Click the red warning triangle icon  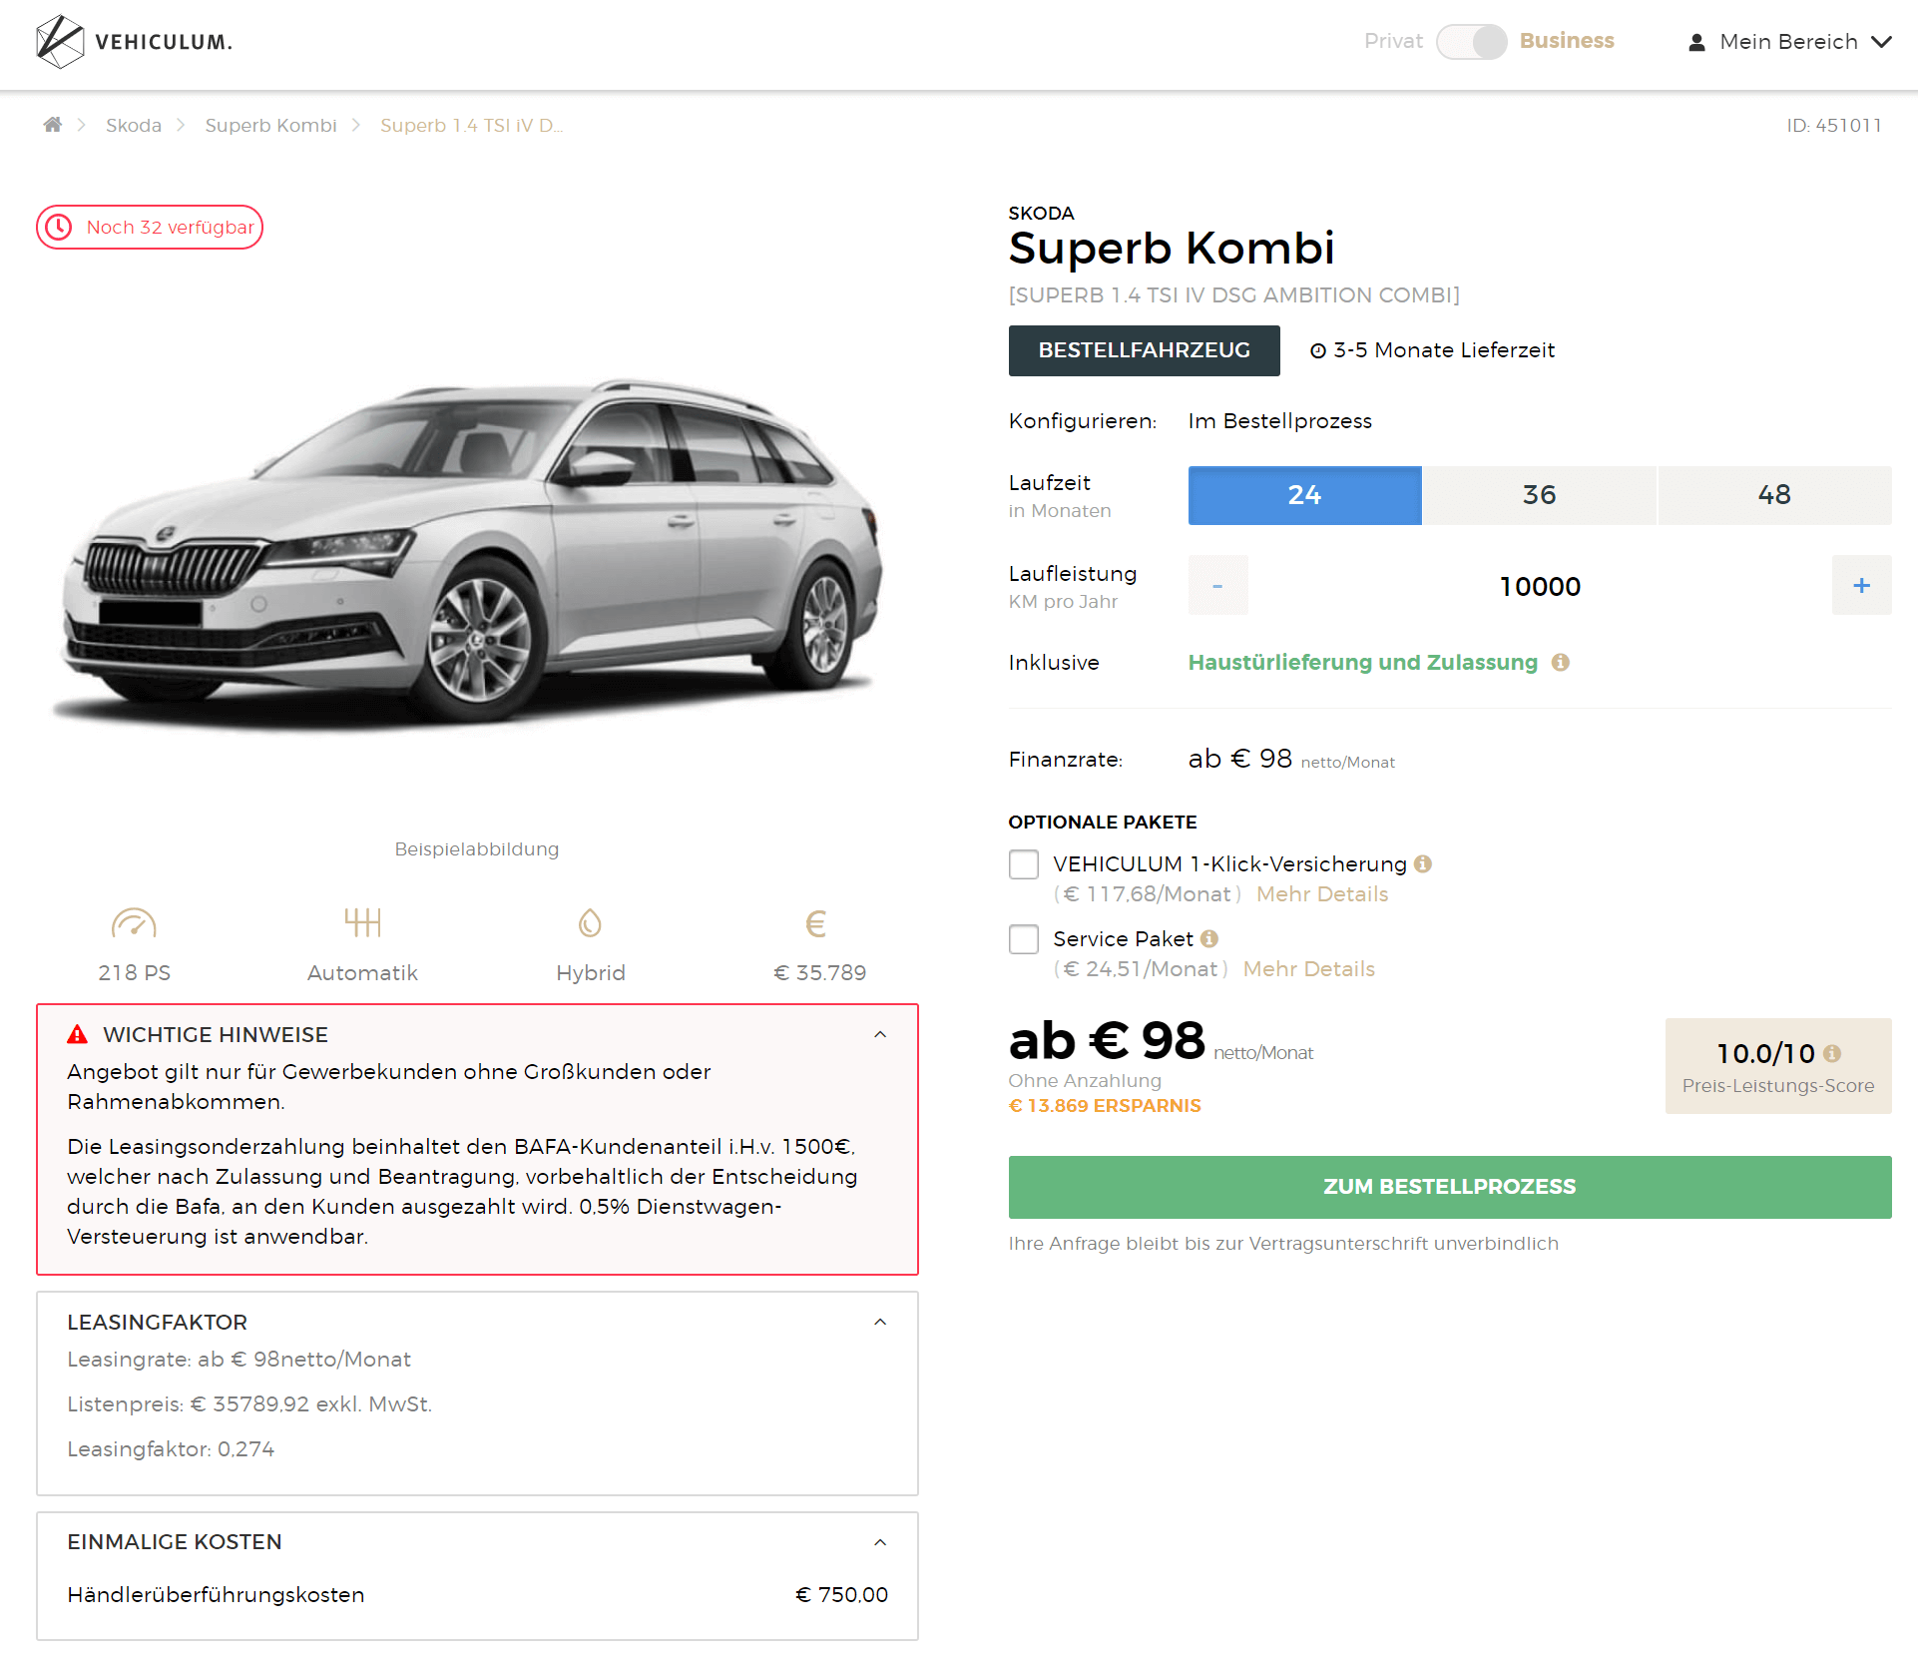point(77,1035)
